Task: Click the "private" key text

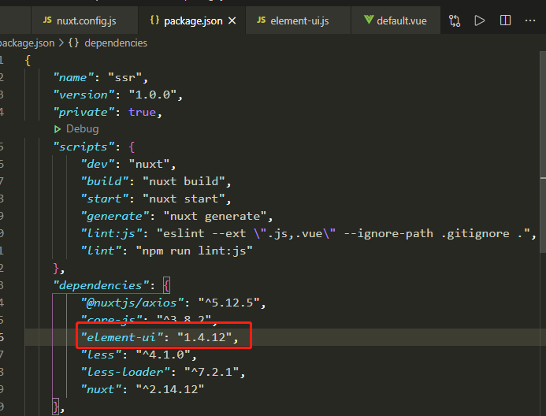Action: (84, 112)
